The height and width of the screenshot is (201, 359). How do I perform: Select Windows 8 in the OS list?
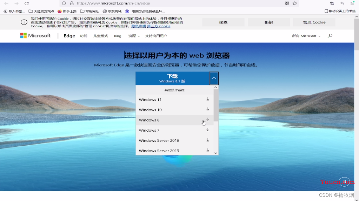[174, 120]
